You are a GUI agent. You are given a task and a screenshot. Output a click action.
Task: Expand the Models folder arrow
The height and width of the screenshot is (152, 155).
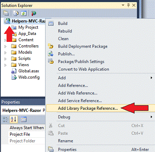[5, 53]
